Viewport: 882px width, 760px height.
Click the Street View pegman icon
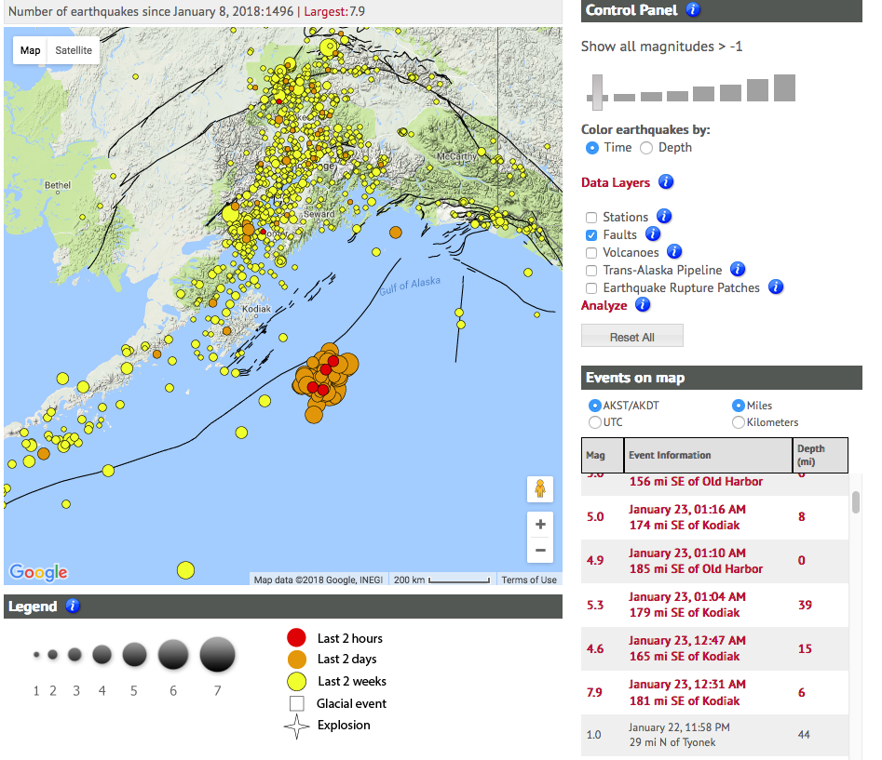[540, 489]
